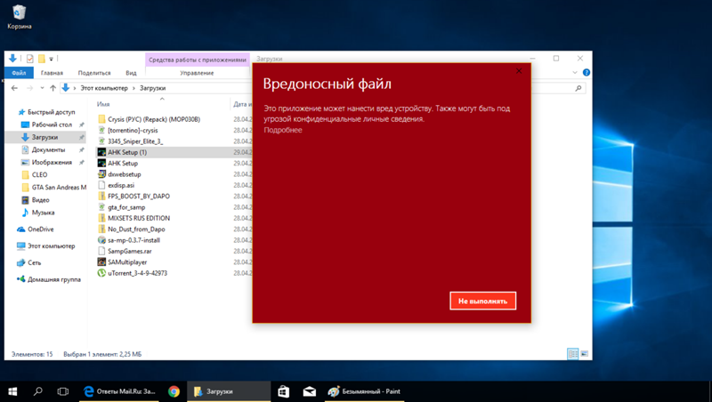This screenshot has width=712, height=402.
Task: Switch to details view in status bar
Action: click(x=573, y=354)
